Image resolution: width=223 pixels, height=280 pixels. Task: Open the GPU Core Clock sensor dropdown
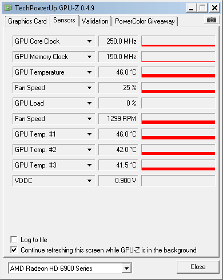89,41
